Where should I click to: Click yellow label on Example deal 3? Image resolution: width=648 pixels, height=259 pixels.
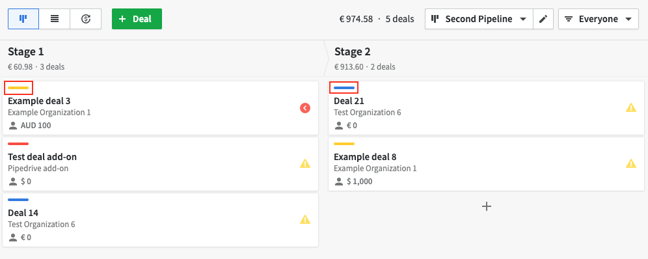pos(18,88)
